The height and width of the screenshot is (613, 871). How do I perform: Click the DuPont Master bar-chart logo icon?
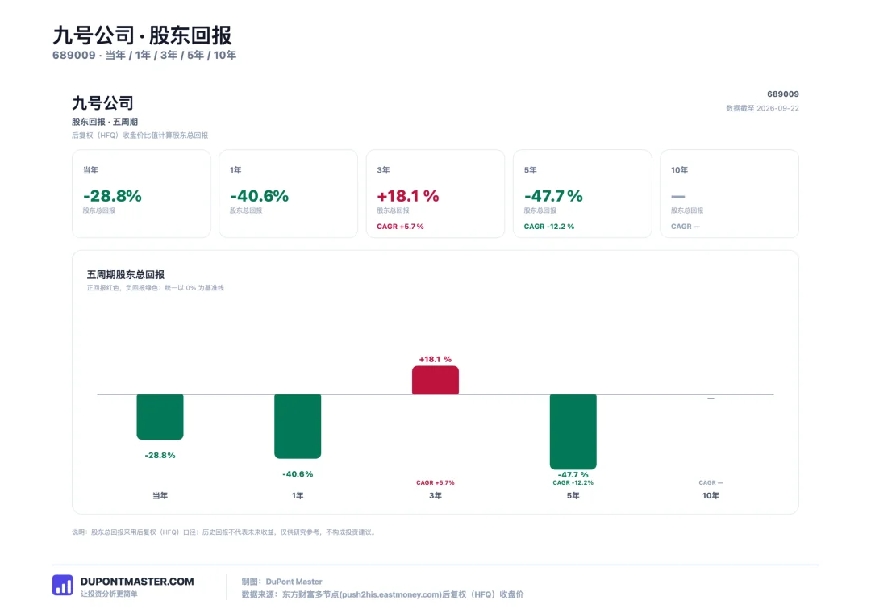tap(63, 585)
